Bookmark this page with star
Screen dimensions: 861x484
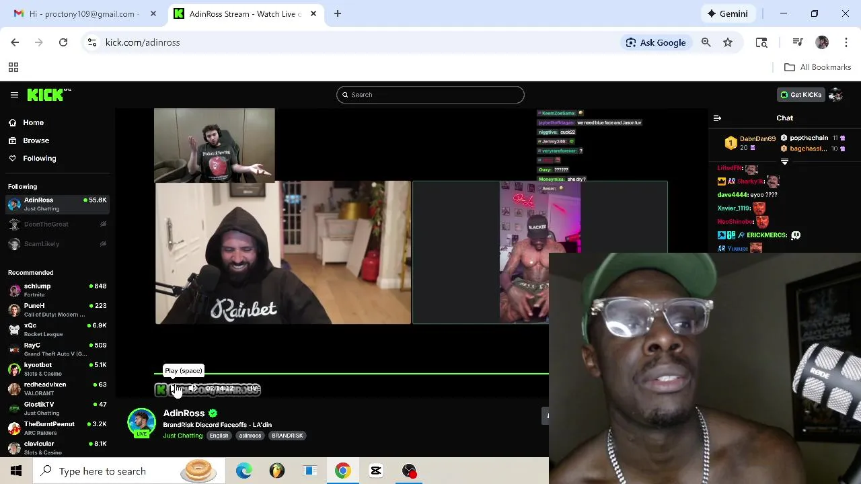(x=728, y=42)
